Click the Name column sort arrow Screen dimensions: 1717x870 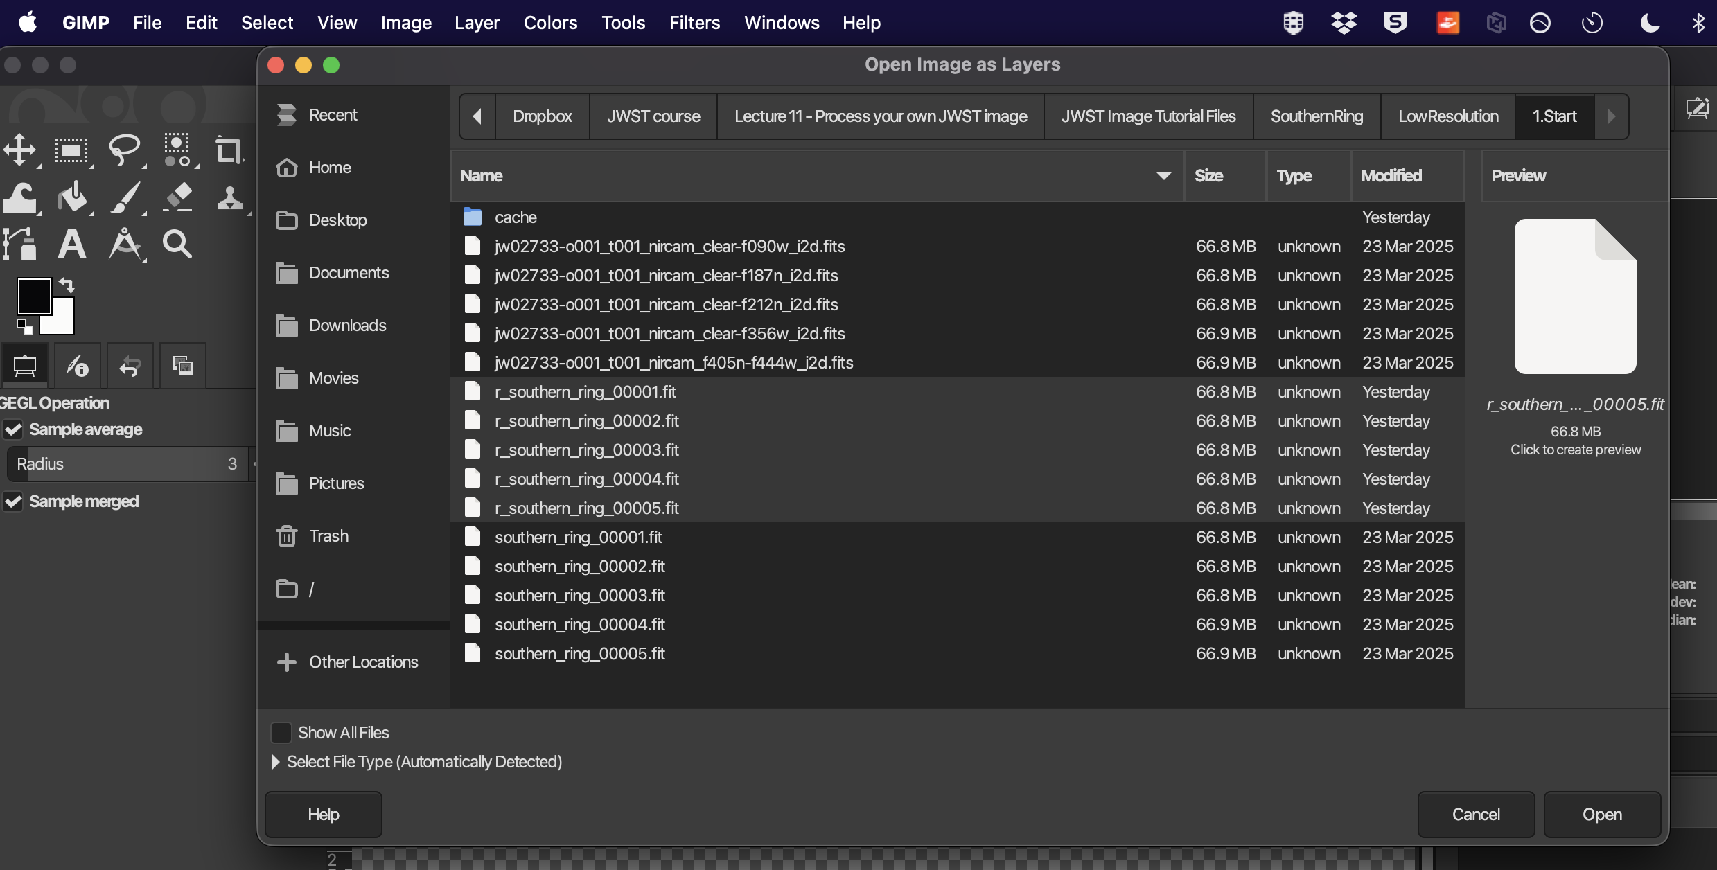coord(1163,176)
